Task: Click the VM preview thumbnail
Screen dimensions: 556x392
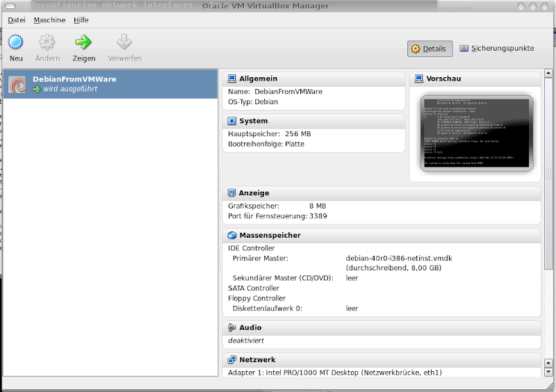Action: [477, 133]
